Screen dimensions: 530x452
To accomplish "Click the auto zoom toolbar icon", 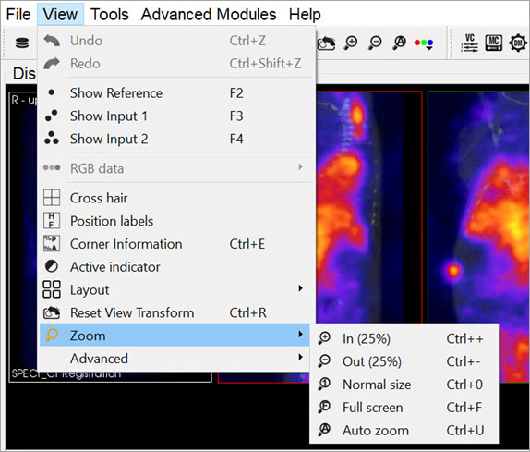I will point(400,43).
